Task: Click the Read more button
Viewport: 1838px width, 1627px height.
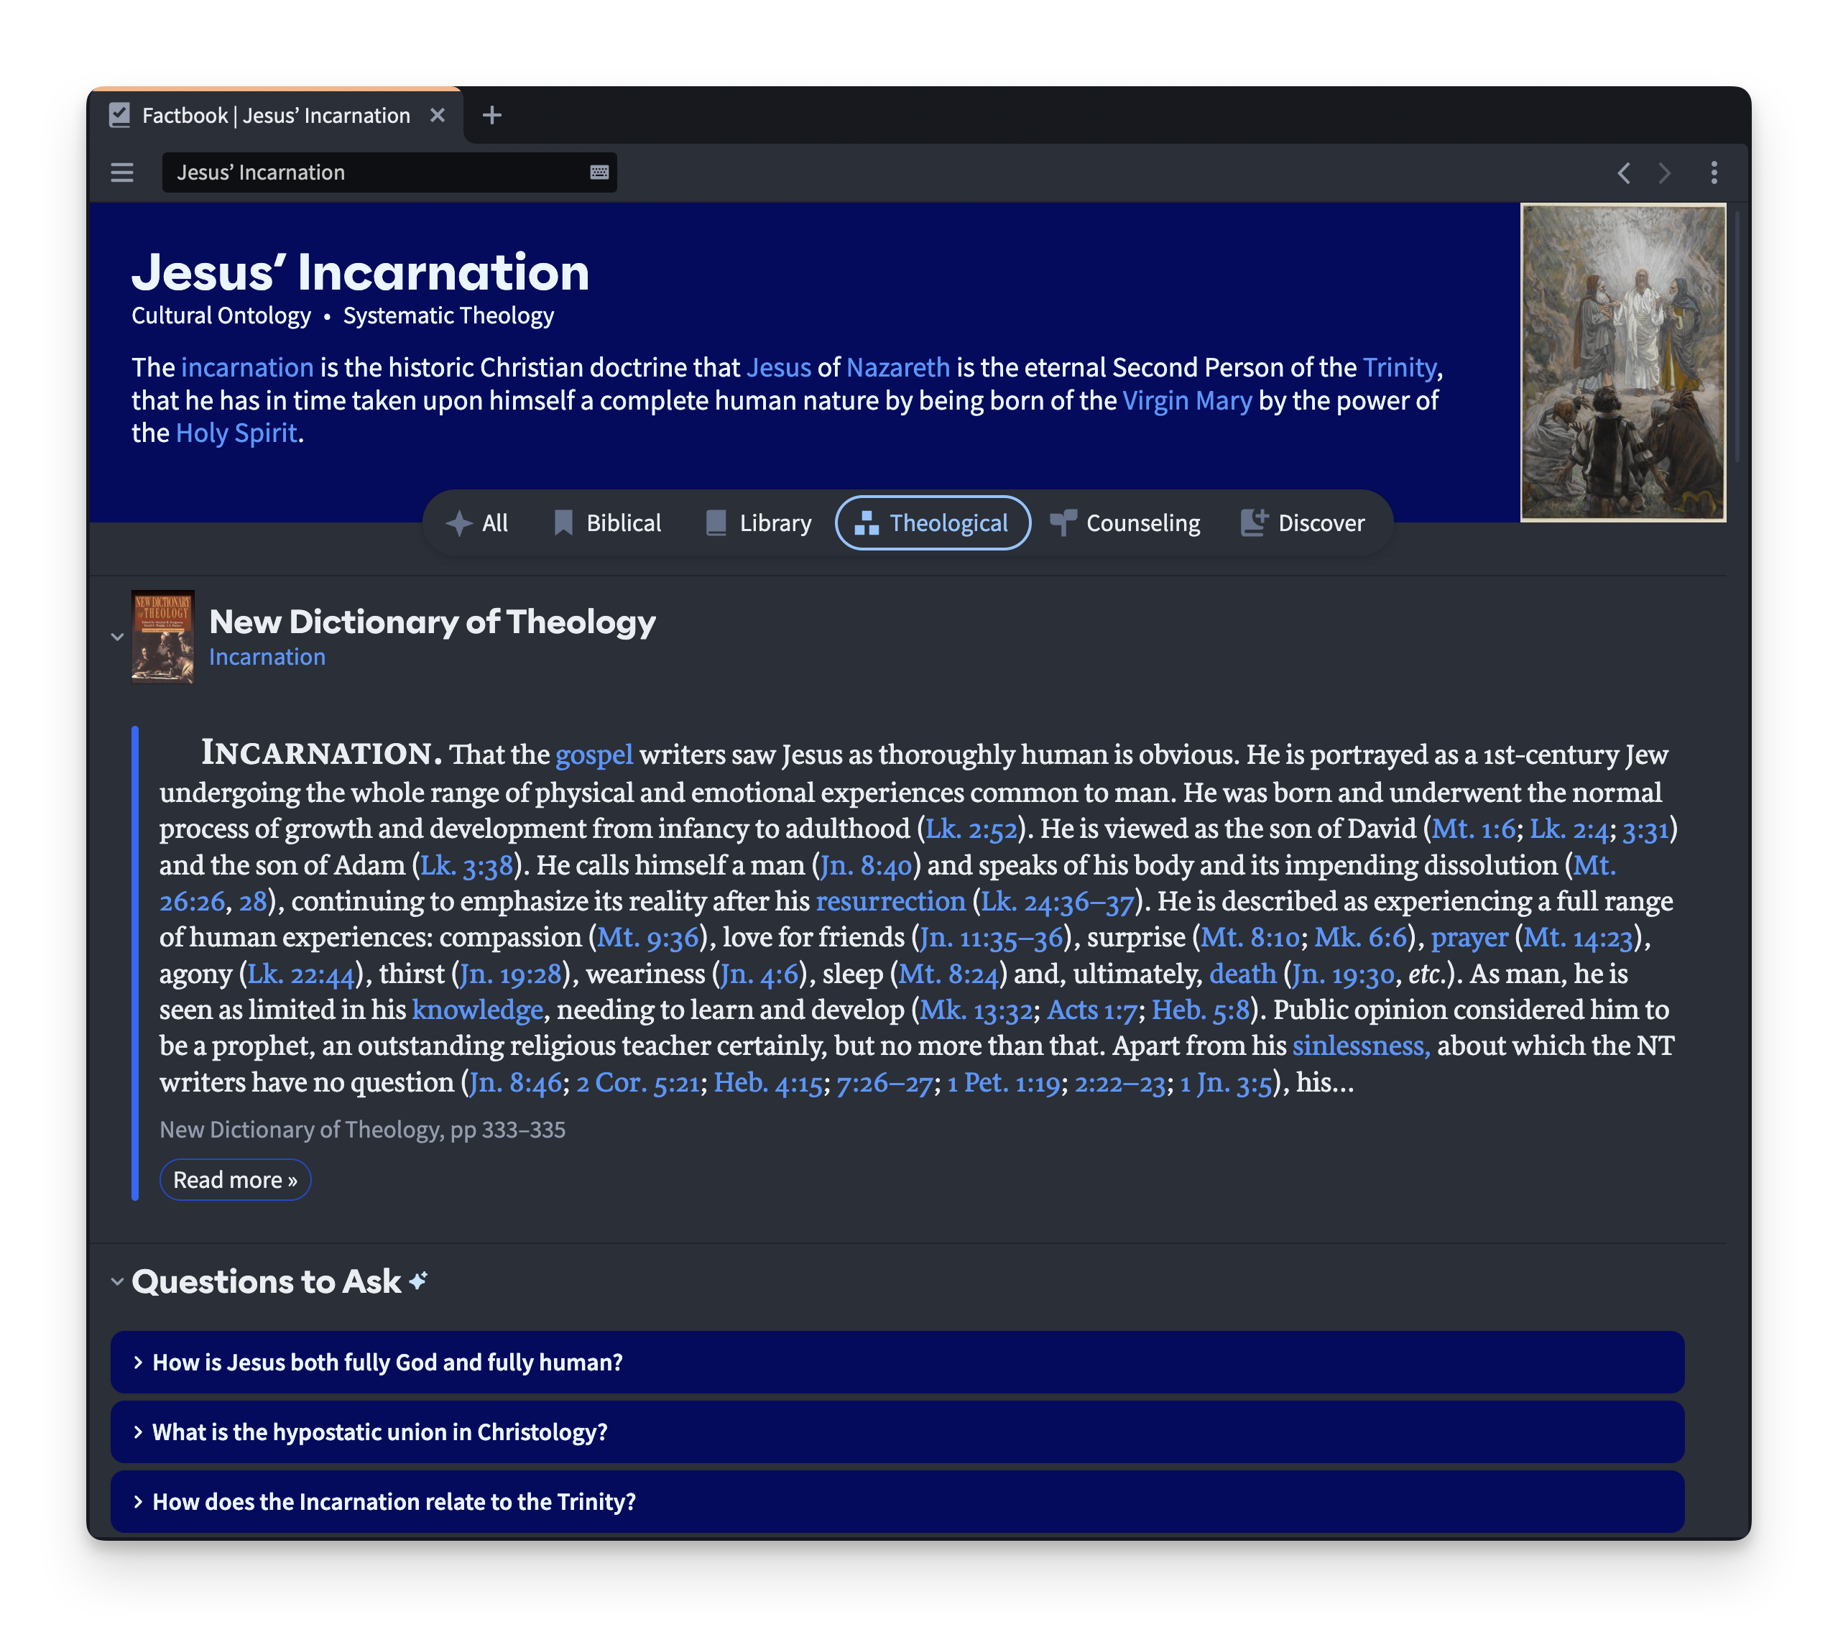Action: coord(235,1179)
